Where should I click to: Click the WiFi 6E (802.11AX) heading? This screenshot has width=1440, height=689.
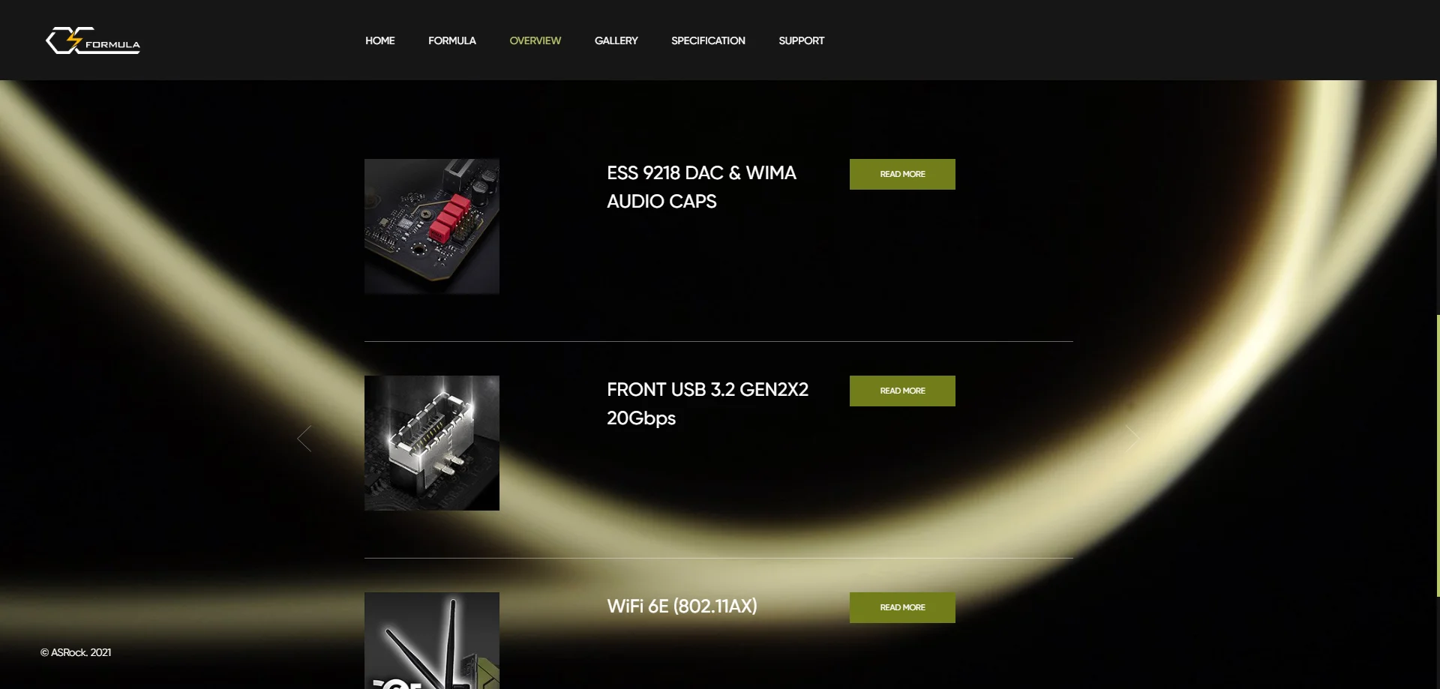(x=682, y=606)
